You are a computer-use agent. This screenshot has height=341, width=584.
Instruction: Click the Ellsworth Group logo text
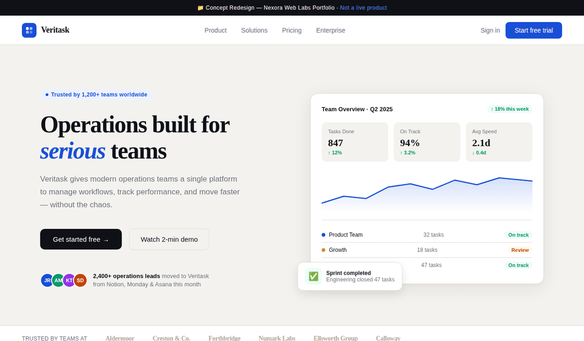point(335,338)
